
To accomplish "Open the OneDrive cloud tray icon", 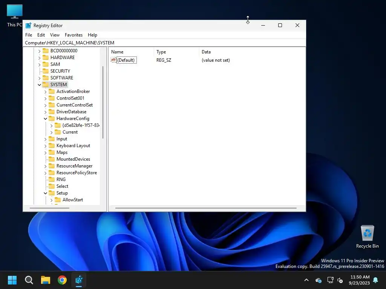I will (318, 280).
